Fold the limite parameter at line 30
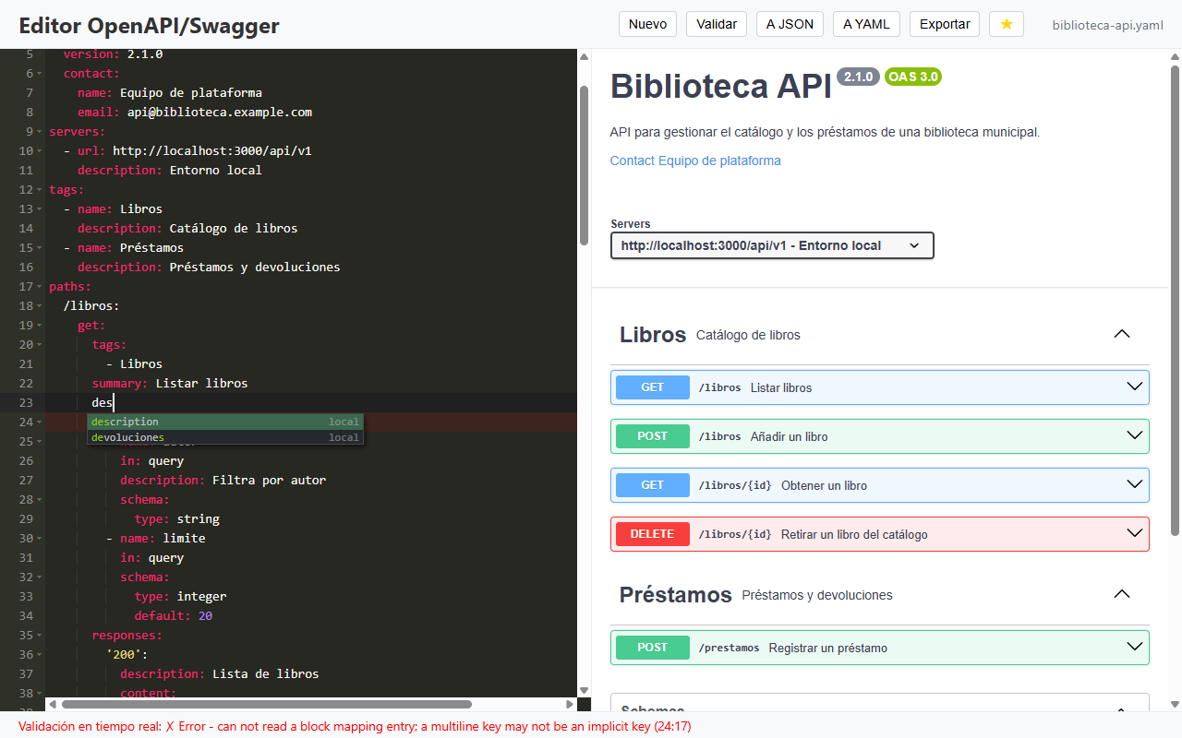This screenshot has width=1182, height=738. 42,538
